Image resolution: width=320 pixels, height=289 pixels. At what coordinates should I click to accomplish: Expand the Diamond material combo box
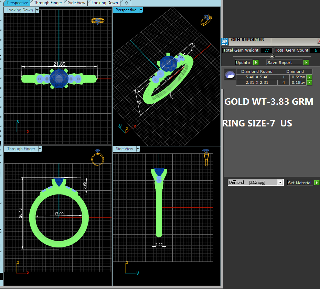point(280,183)
